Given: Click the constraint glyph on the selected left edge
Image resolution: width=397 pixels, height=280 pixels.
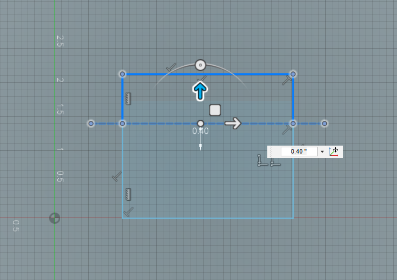Looking at the screenshot, I should pyautogui.click(x=129, y=99).
